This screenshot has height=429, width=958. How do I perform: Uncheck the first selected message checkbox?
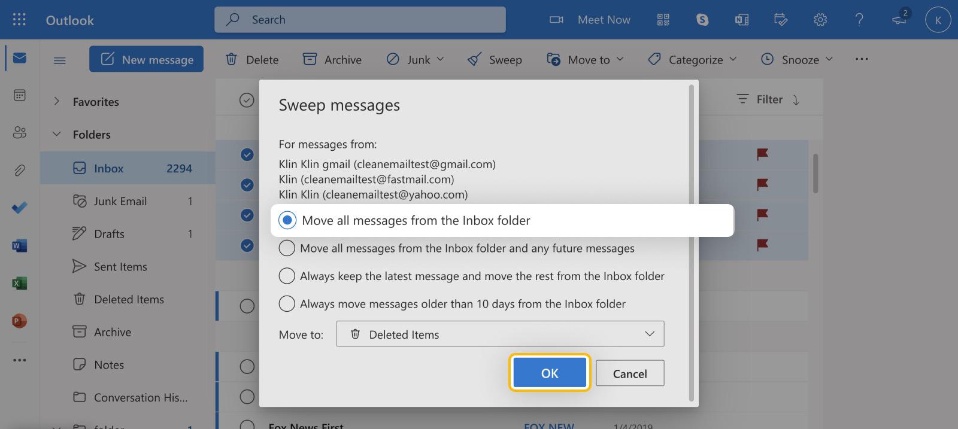point(247,154)
